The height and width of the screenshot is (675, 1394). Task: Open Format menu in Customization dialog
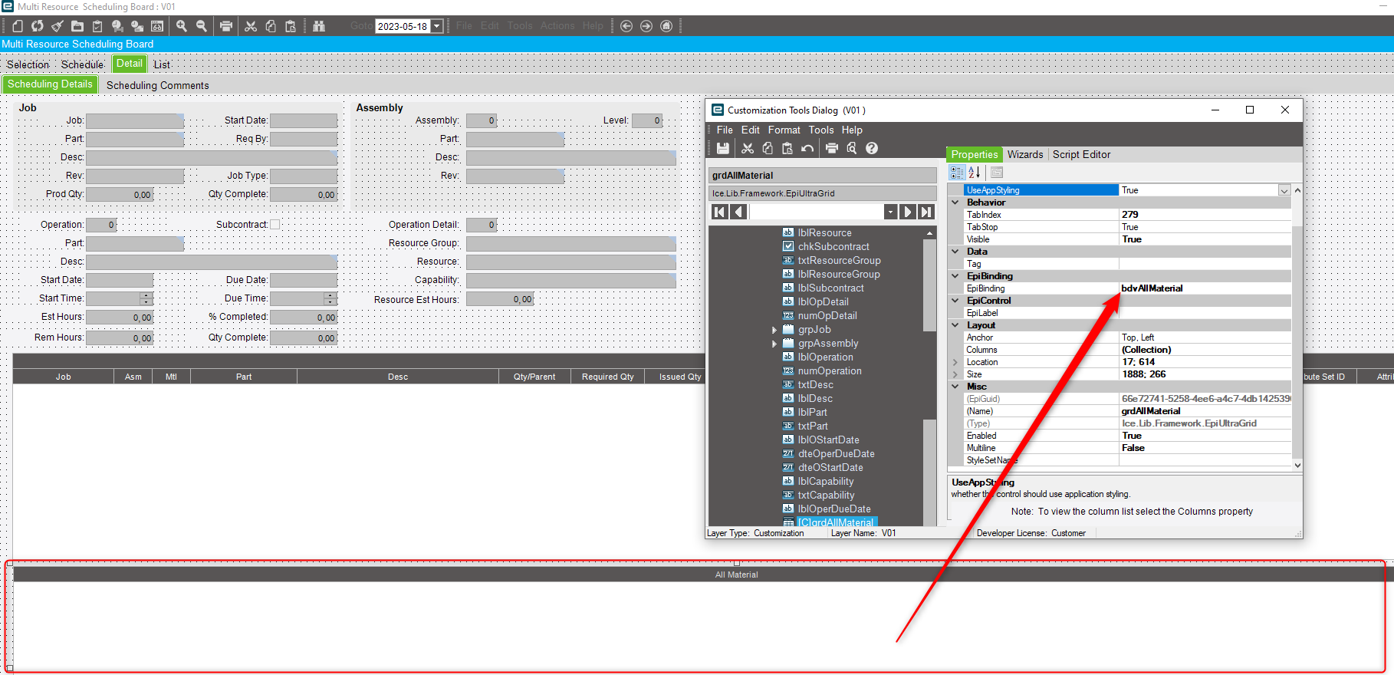[784, 130]
